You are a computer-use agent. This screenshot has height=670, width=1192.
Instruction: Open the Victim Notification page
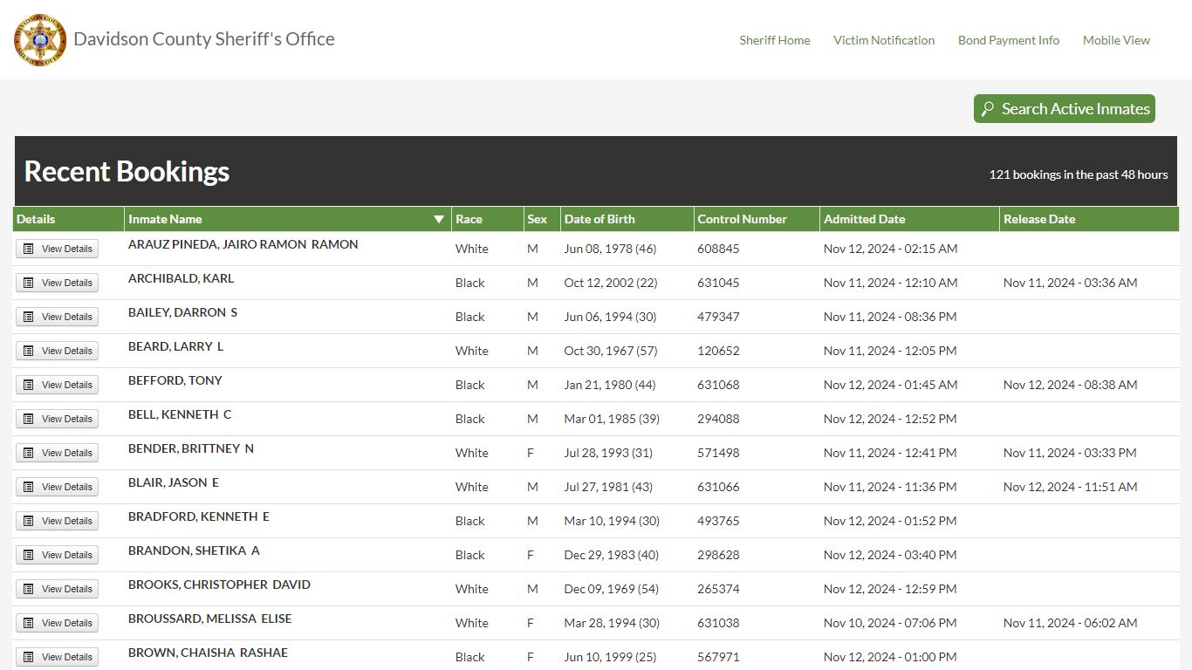point(884,40)
